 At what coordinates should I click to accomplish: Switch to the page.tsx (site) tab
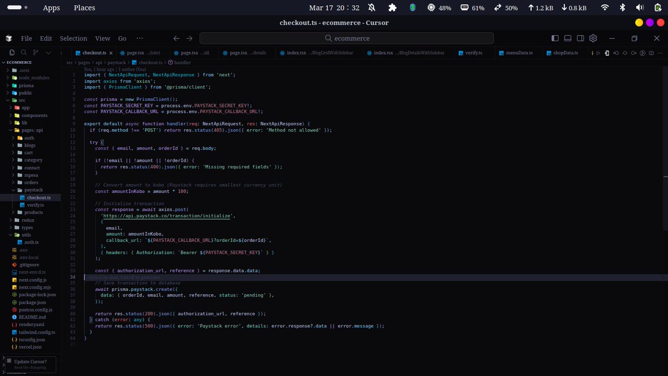142,53
